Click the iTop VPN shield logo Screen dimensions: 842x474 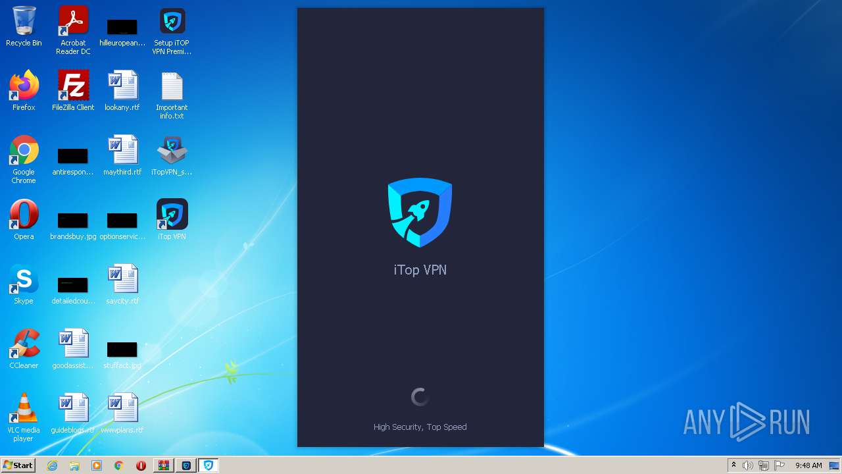420,212
